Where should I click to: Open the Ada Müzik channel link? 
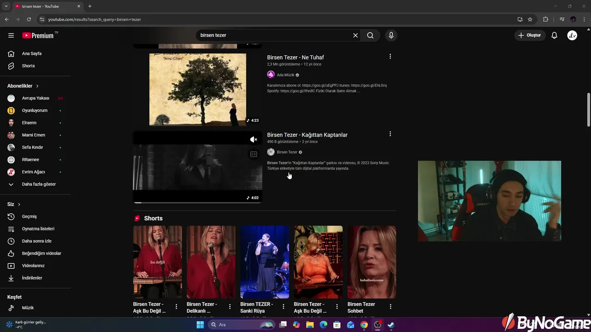click(285, 75)
